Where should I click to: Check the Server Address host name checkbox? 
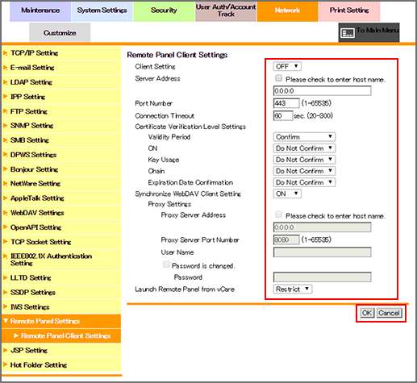click(278, 78)
